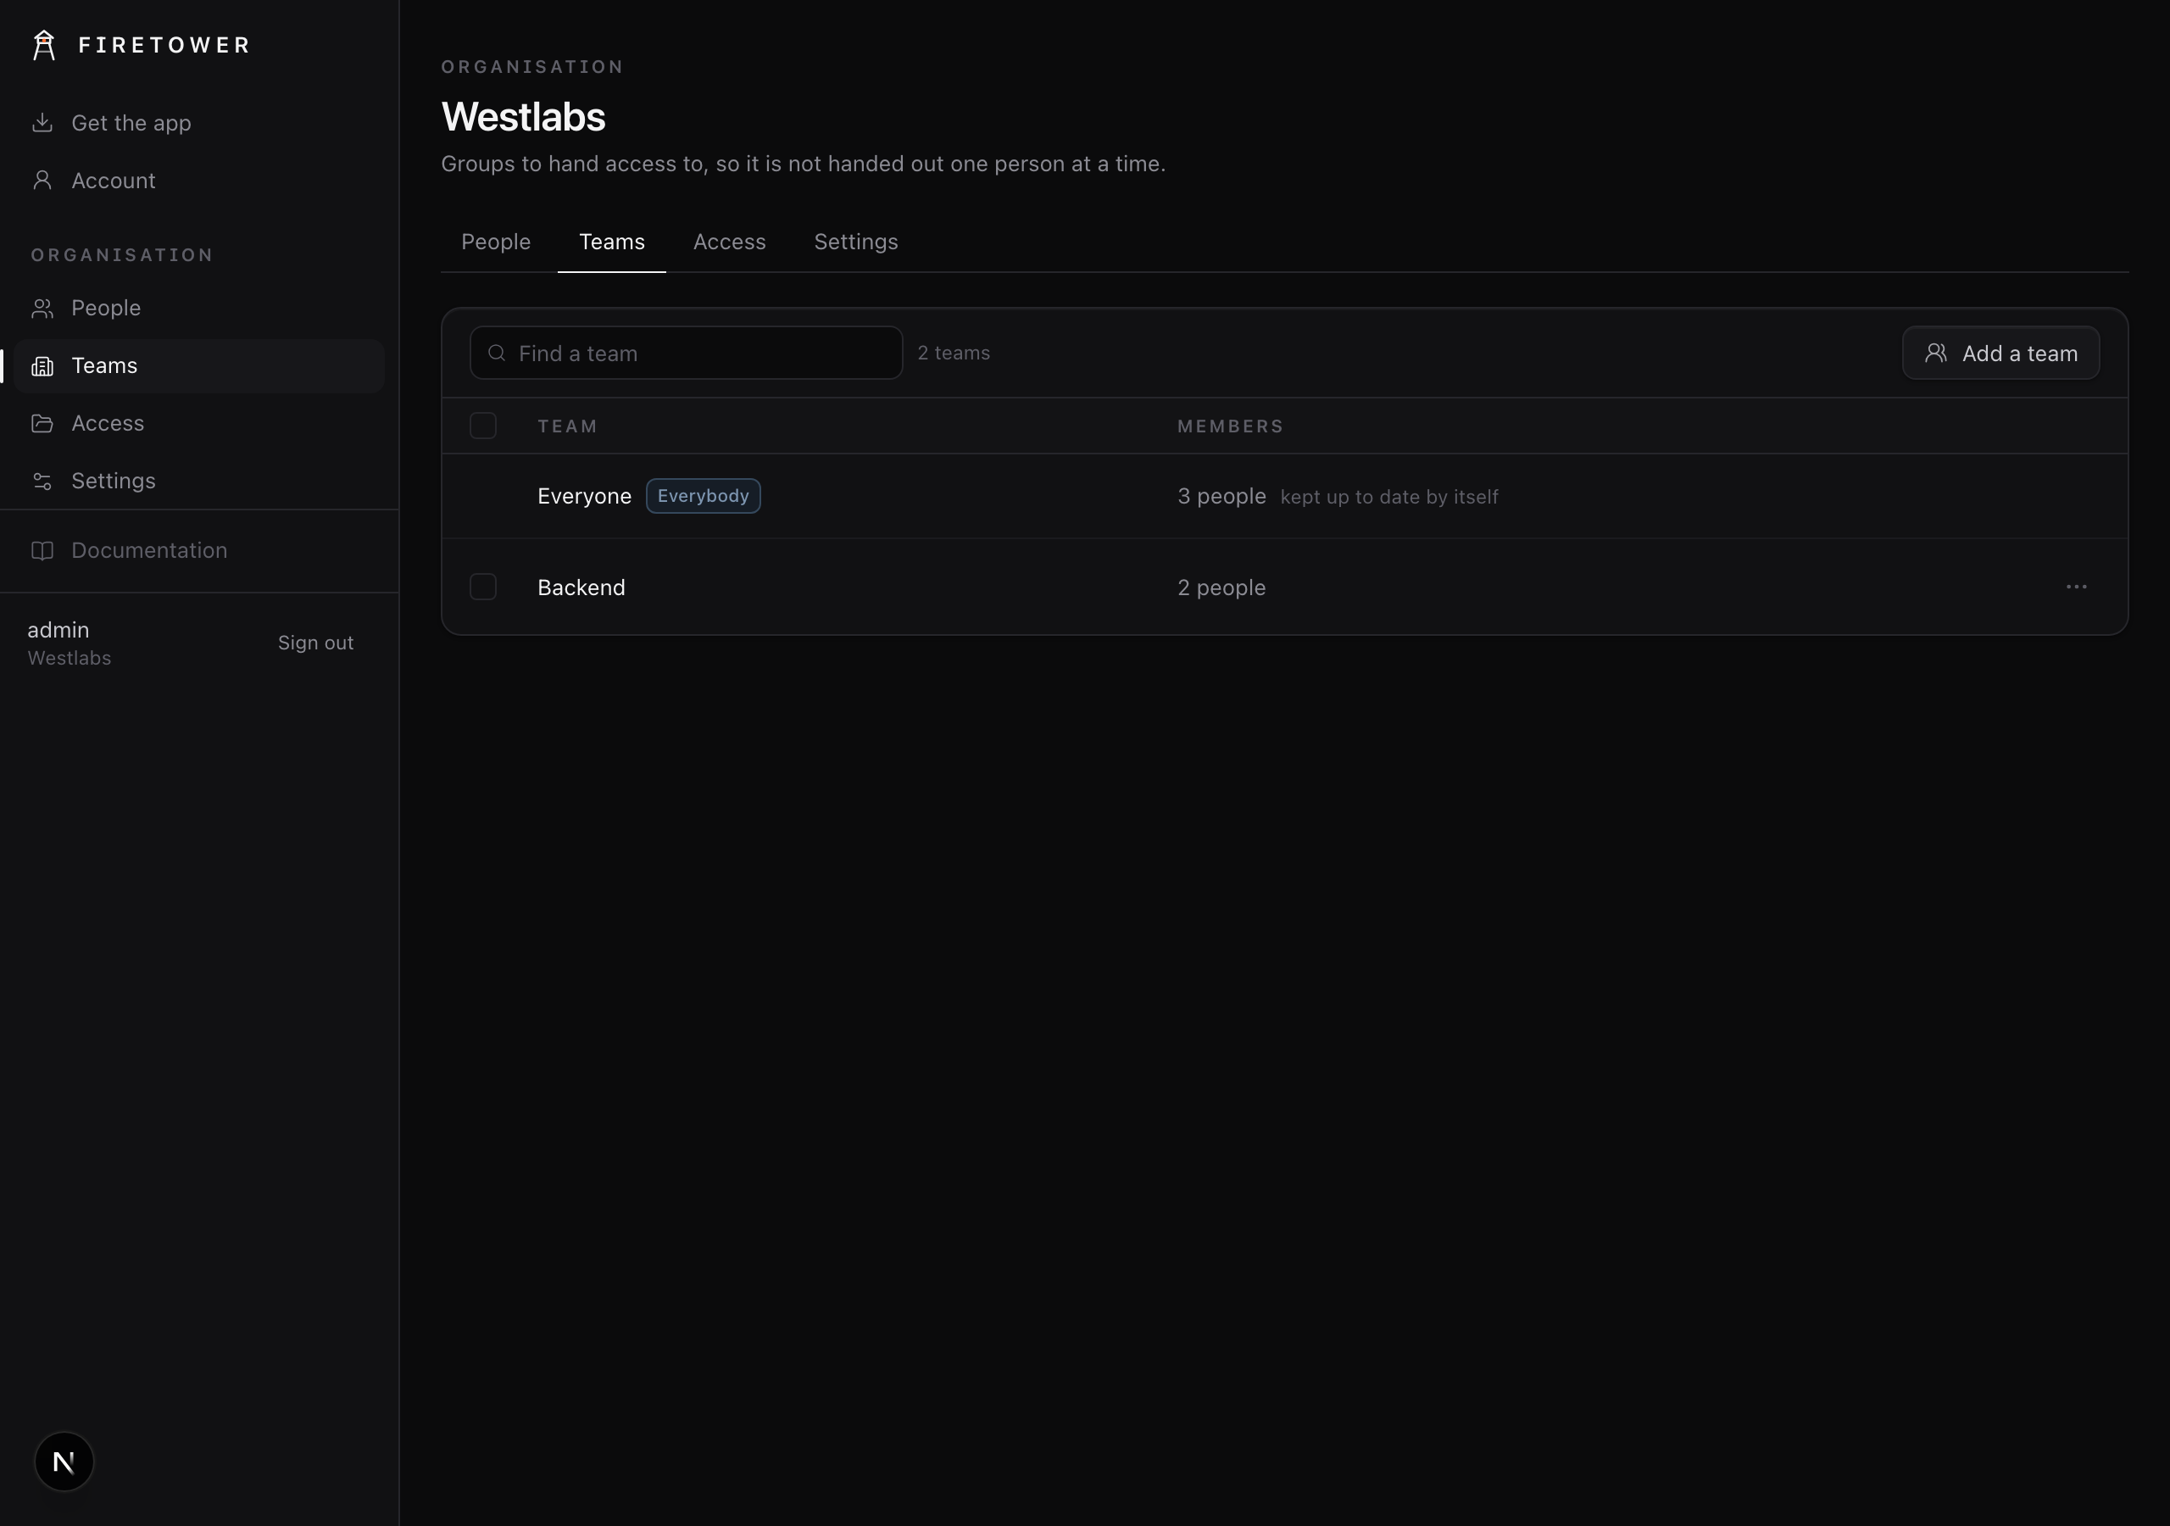Click the magnifier icon in team search
This screenshot has height=1526, width=2170.
point(496,353)
